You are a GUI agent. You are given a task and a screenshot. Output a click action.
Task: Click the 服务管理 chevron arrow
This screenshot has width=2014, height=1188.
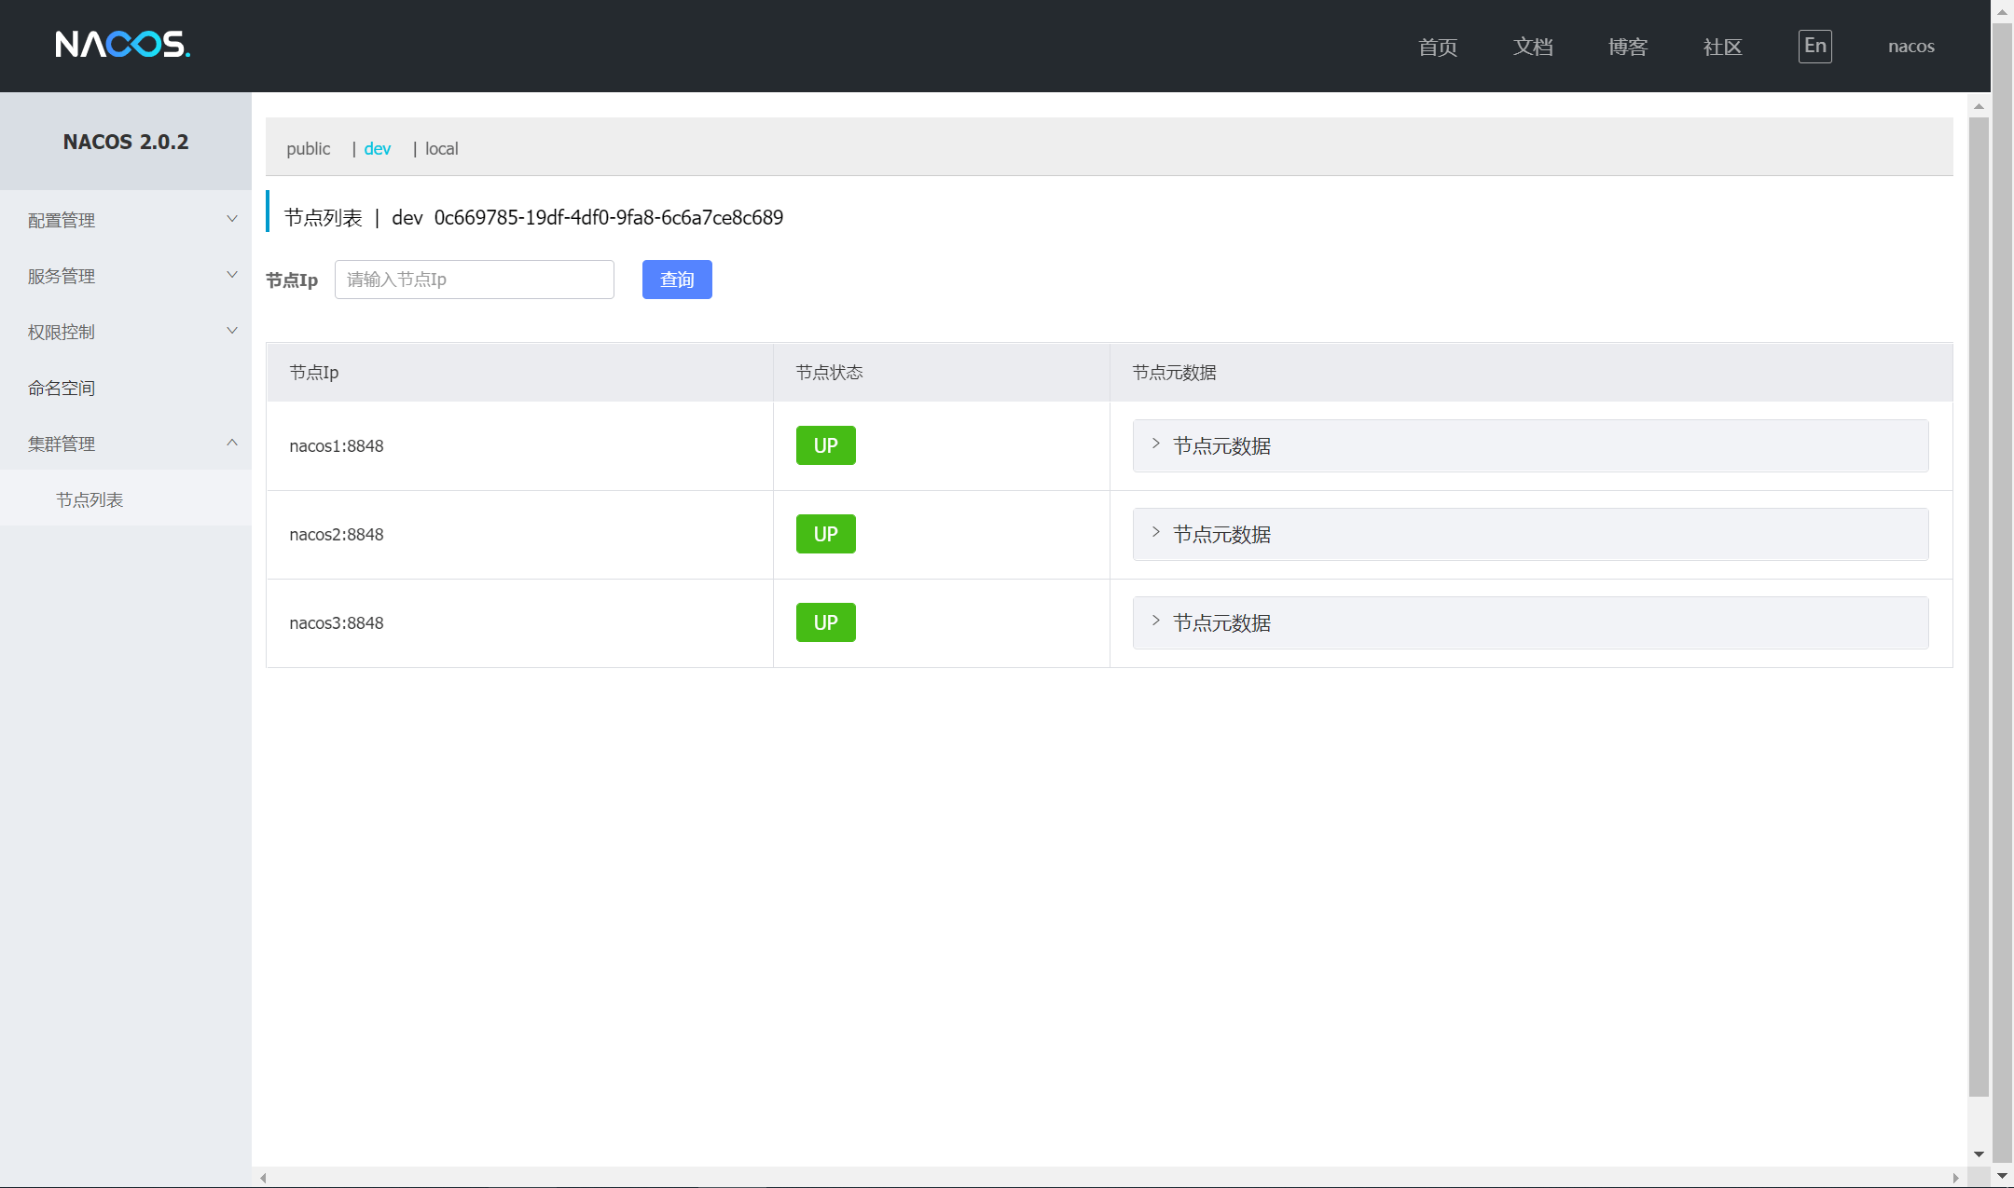click(x=232, y=275)
